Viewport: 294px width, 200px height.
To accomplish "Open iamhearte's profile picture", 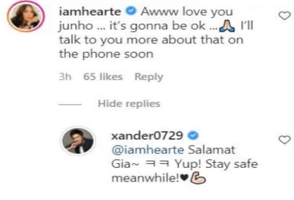I will tap(26, 17).
